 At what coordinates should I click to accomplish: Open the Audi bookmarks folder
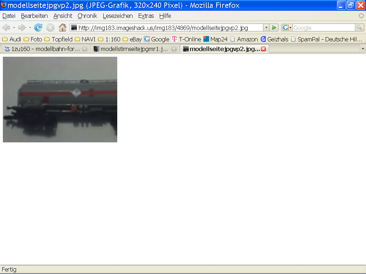pyautogui.click(x=11, y=39)
